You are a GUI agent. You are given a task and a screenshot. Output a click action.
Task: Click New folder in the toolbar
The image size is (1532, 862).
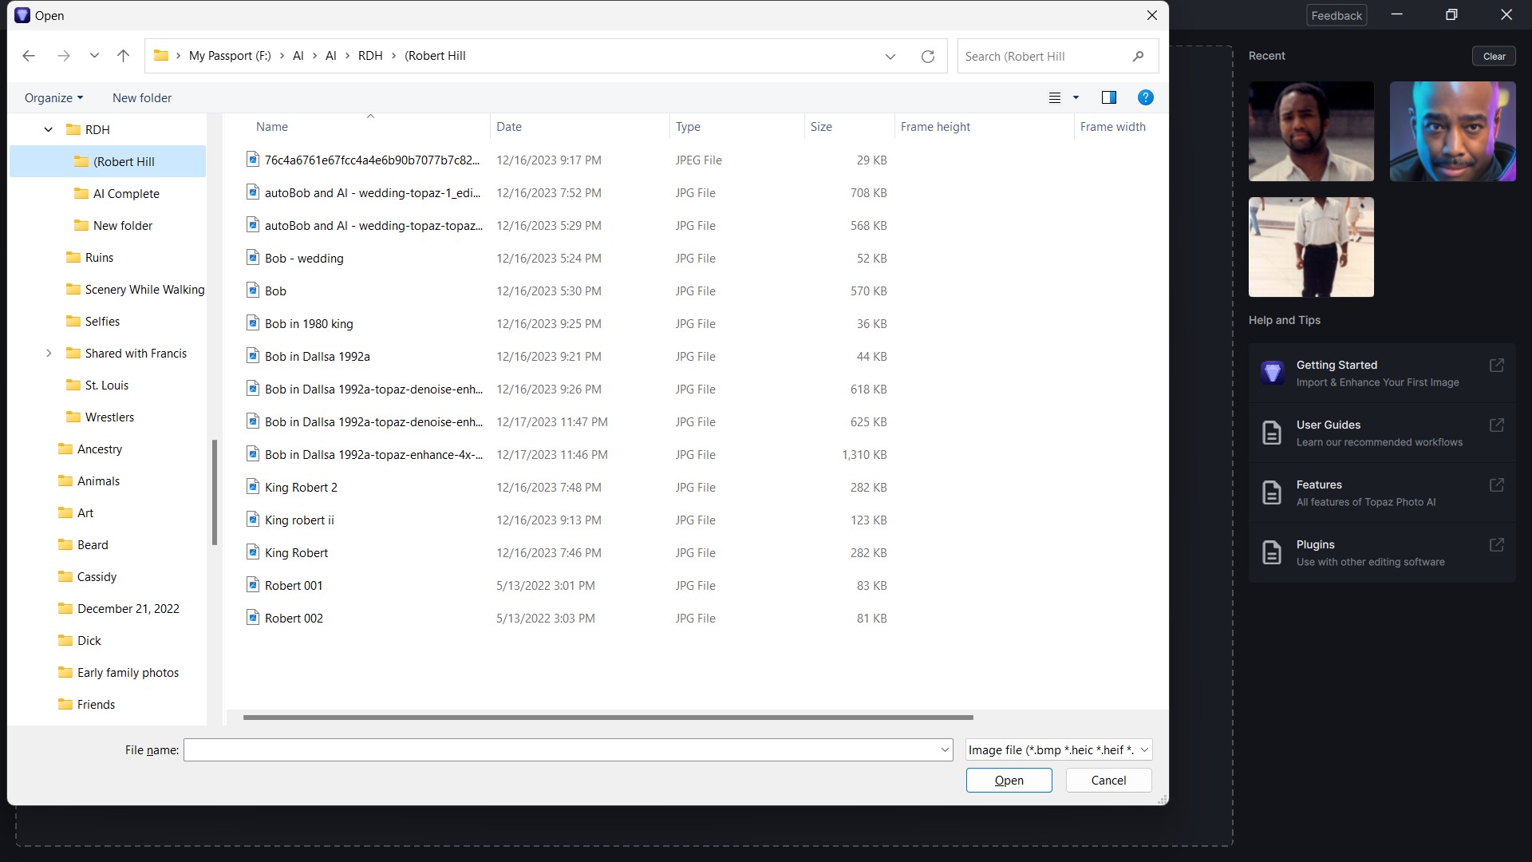point(142,97)
